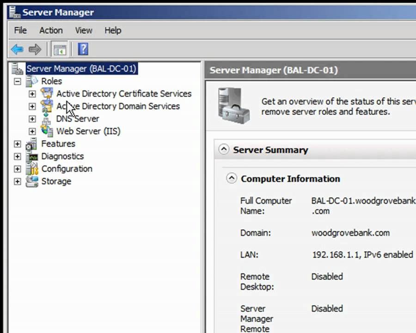Expand the Configuration tree node
The image size is (416, 333).
[17, 169]
